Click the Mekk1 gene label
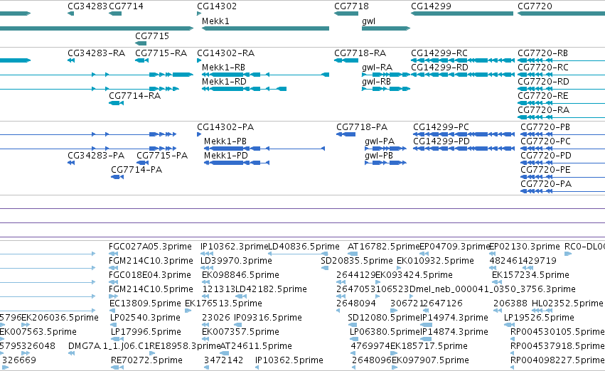This screenshot has height=371, width=605. [x=215, y=21]
